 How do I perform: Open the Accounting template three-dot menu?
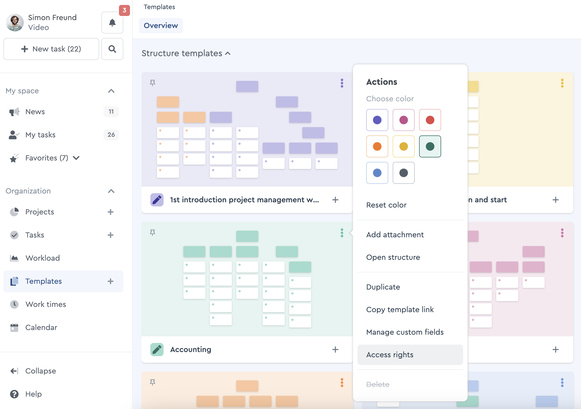coord(342,233)
